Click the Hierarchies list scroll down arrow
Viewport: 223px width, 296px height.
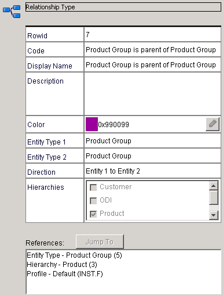pos(214,215)
